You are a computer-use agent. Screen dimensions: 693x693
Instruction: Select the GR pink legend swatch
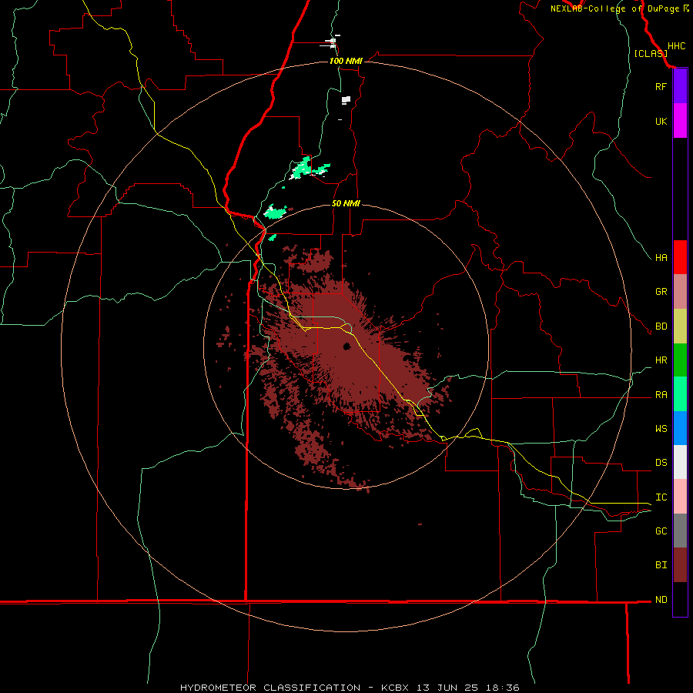(680, 292)
